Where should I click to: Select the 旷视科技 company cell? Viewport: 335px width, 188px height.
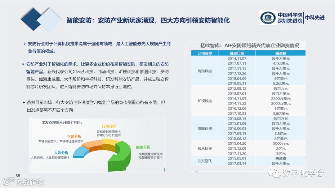[205, 101]
